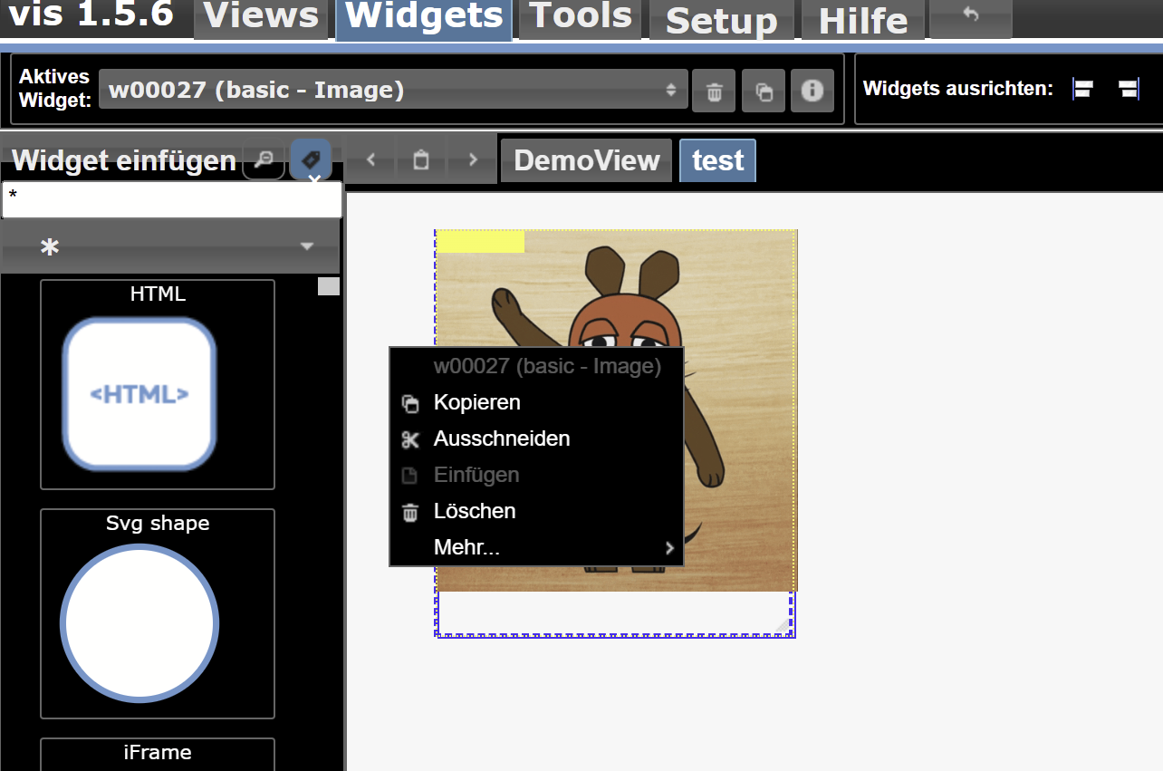Click the clipboard icon beside view tabs
Screen dimensions: 1163x771
click(x=421, y=160)
